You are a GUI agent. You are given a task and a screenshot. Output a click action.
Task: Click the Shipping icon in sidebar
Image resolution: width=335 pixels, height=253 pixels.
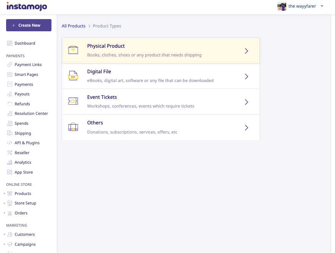coord(10,133)
